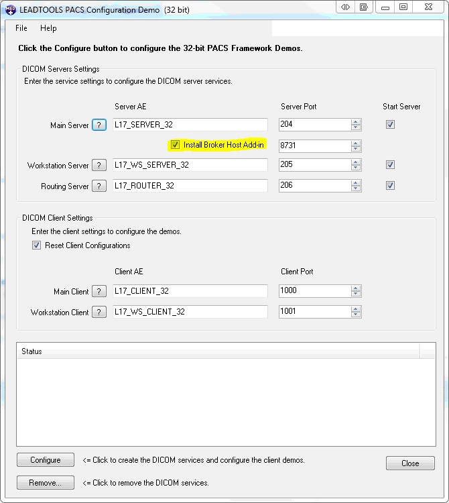Click the Main Server AE text field
Screen dimensions: 449x503
pyautogui.click(x=190, y=125)
